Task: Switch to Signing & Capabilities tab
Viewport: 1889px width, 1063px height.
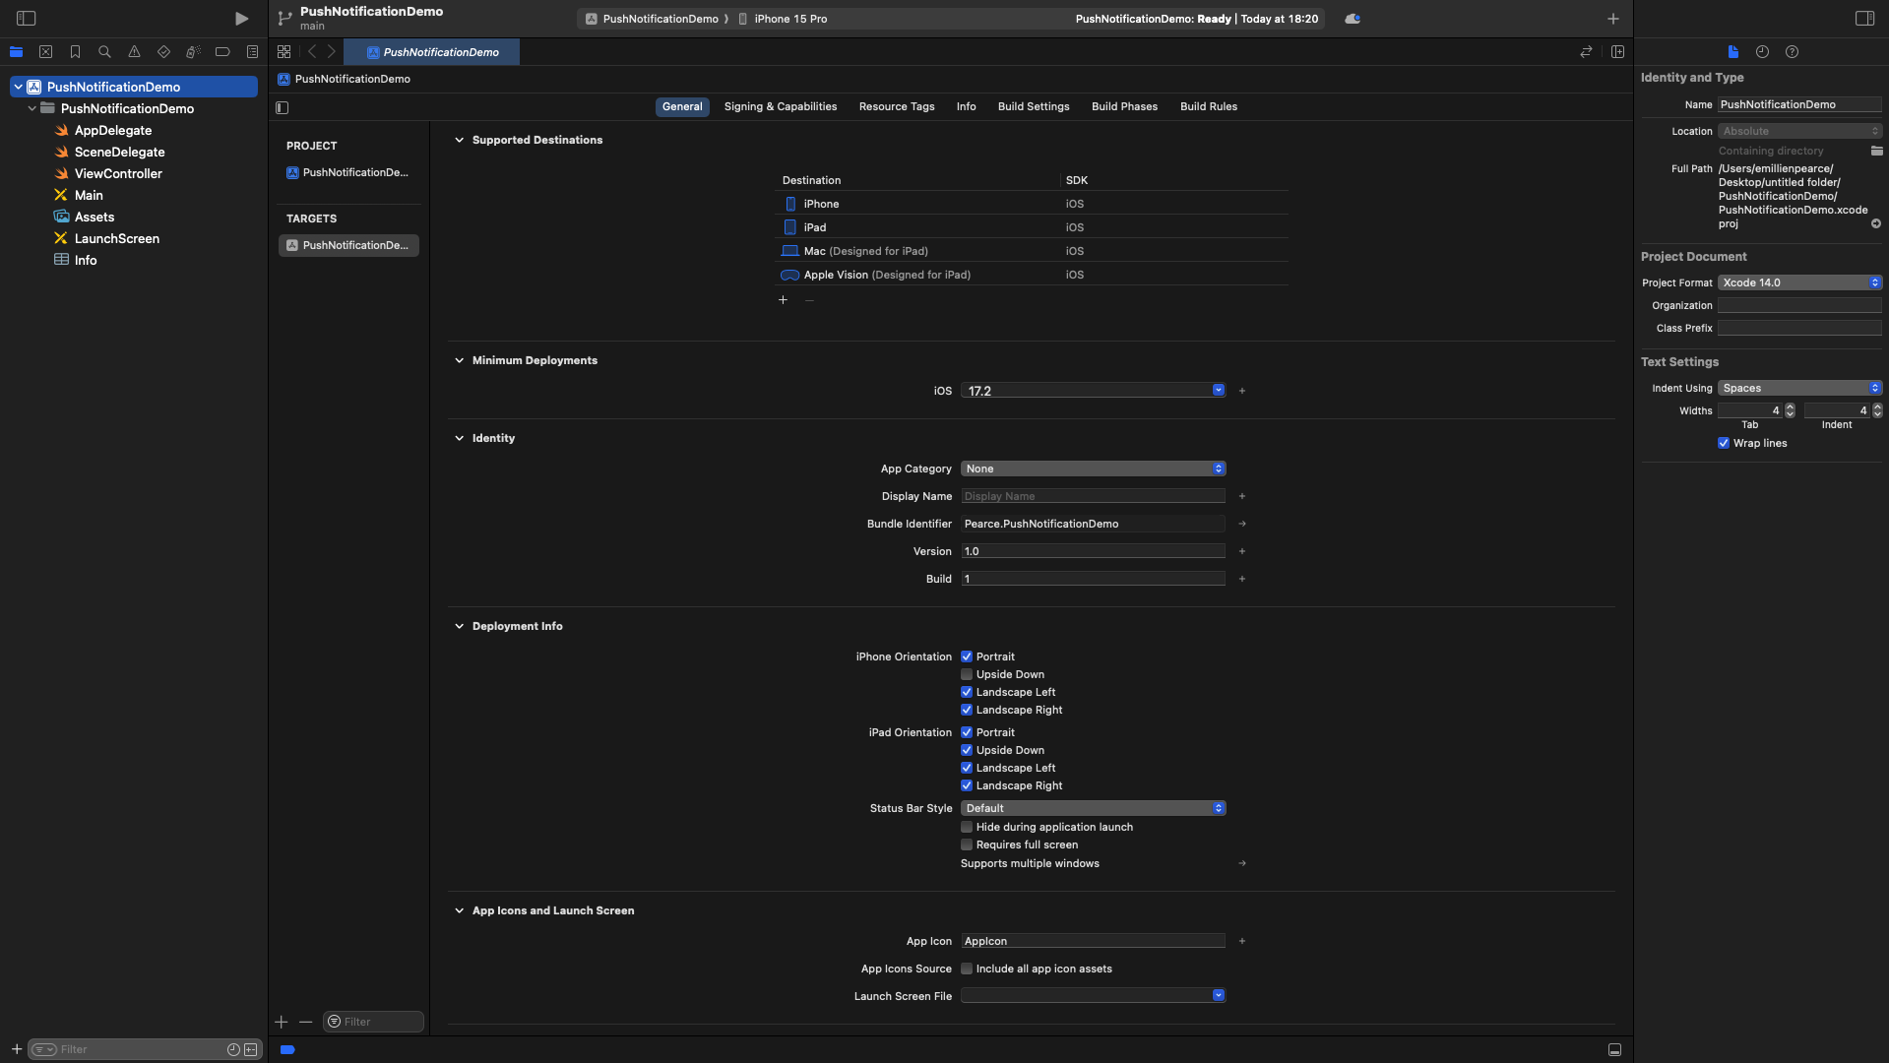Action: [x=780, y=106]
